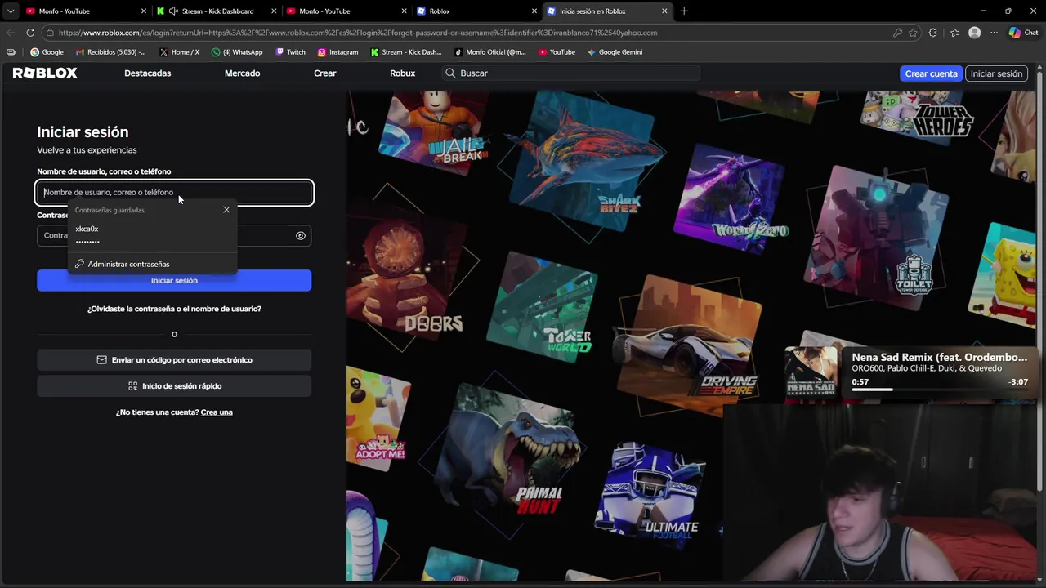Open the browser extensions puzzle icon

[x=934, y=33]
